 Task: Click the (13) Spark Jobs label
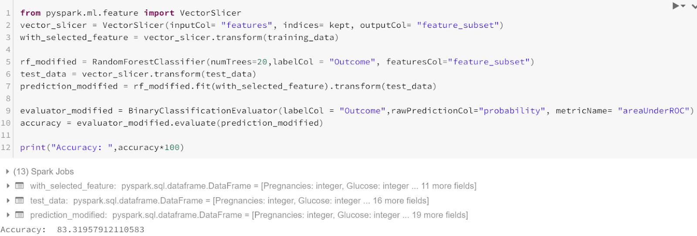tap(44, 172)
